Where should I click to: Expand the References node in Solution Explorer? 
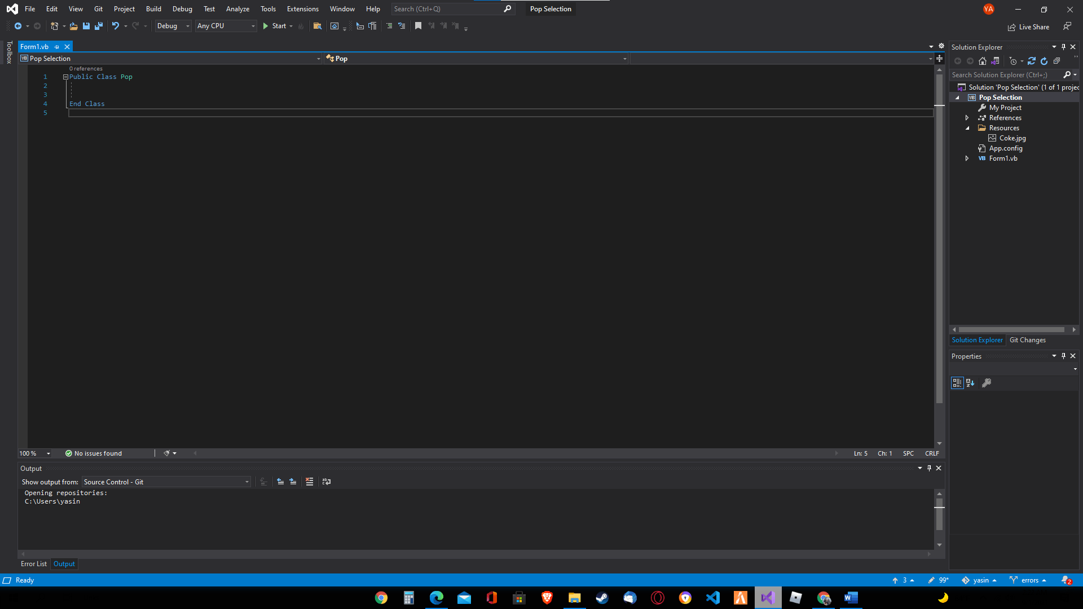(x=967, y=118)
